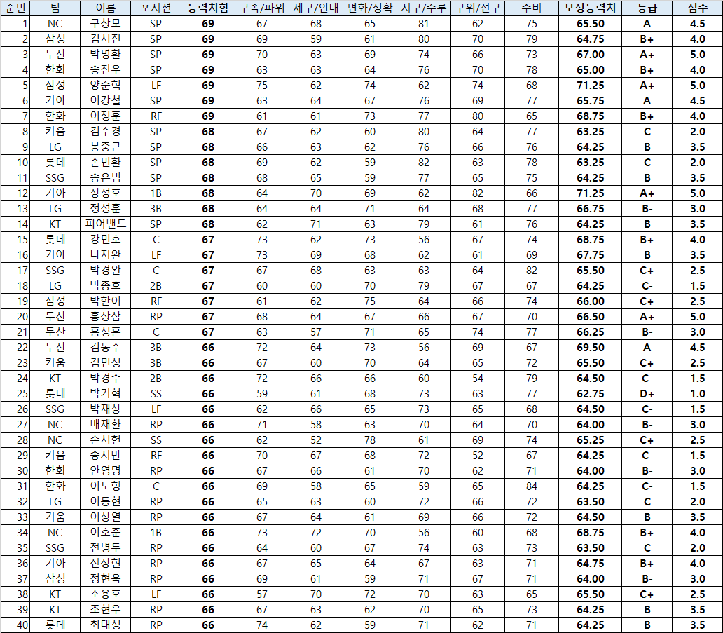The width and height of the screenshot is (723, 633).
Task: Select the name cell 구창모
Action: (105, 24)
